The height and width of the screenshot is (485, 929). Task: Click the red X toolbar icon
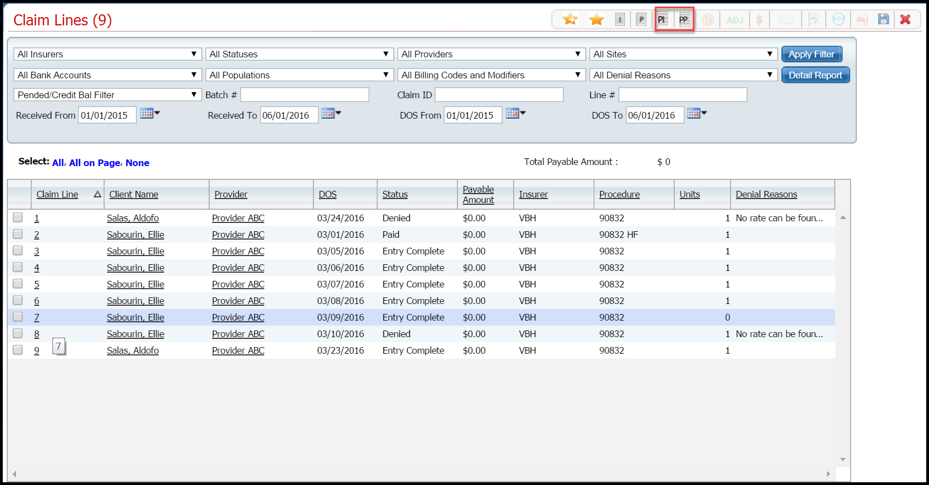click(905, 19)
